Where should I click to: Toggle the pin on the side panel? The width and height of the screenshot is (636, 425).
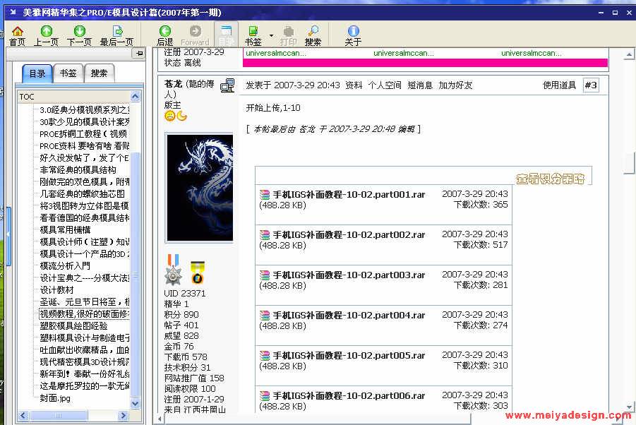coord(139,54)
